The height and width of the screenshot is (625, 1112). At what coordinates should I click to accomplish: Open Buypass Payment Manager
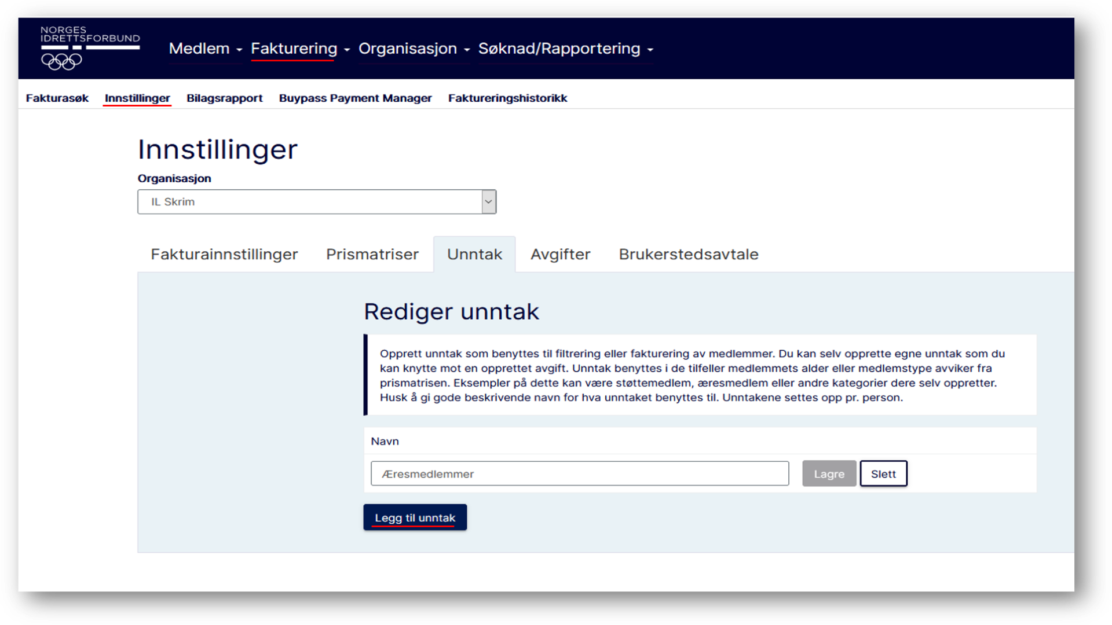pyautogui.click(x=355, y=98)
